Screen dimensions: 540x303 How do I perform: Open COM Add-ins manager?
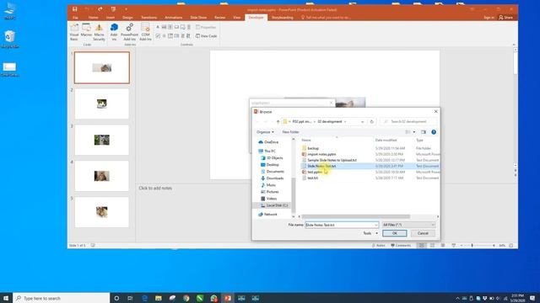145,32
